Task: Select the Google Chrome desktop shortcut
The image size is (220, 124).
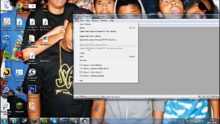Action: click(x=19, y=7)
